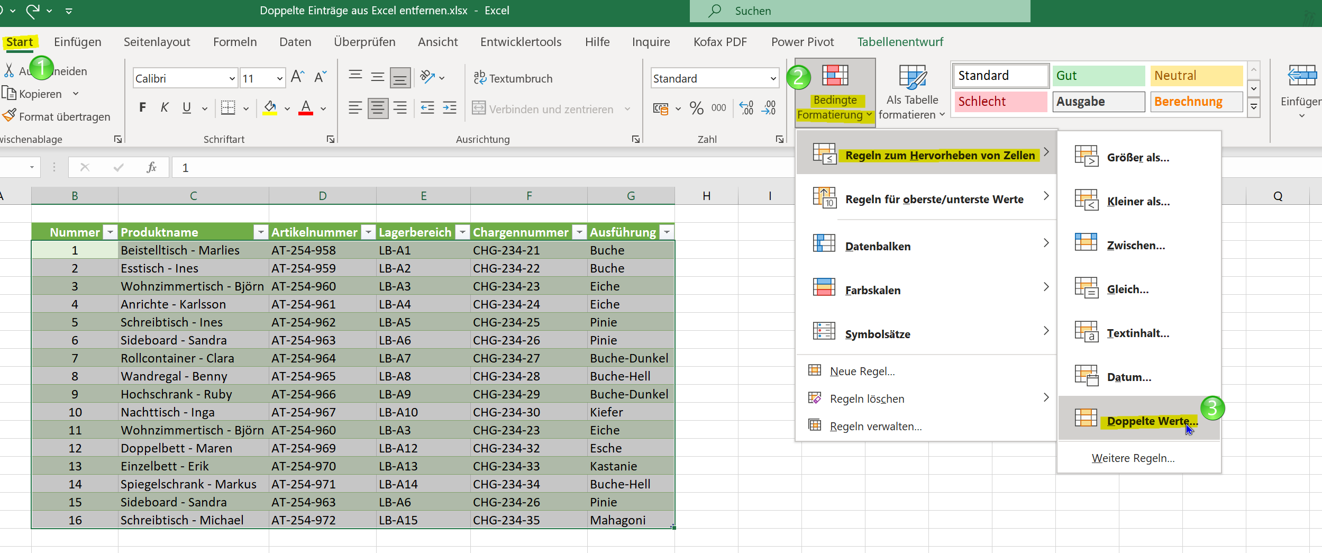
Task: Align text to bottom of cell
Action: [x=400, y=78]
